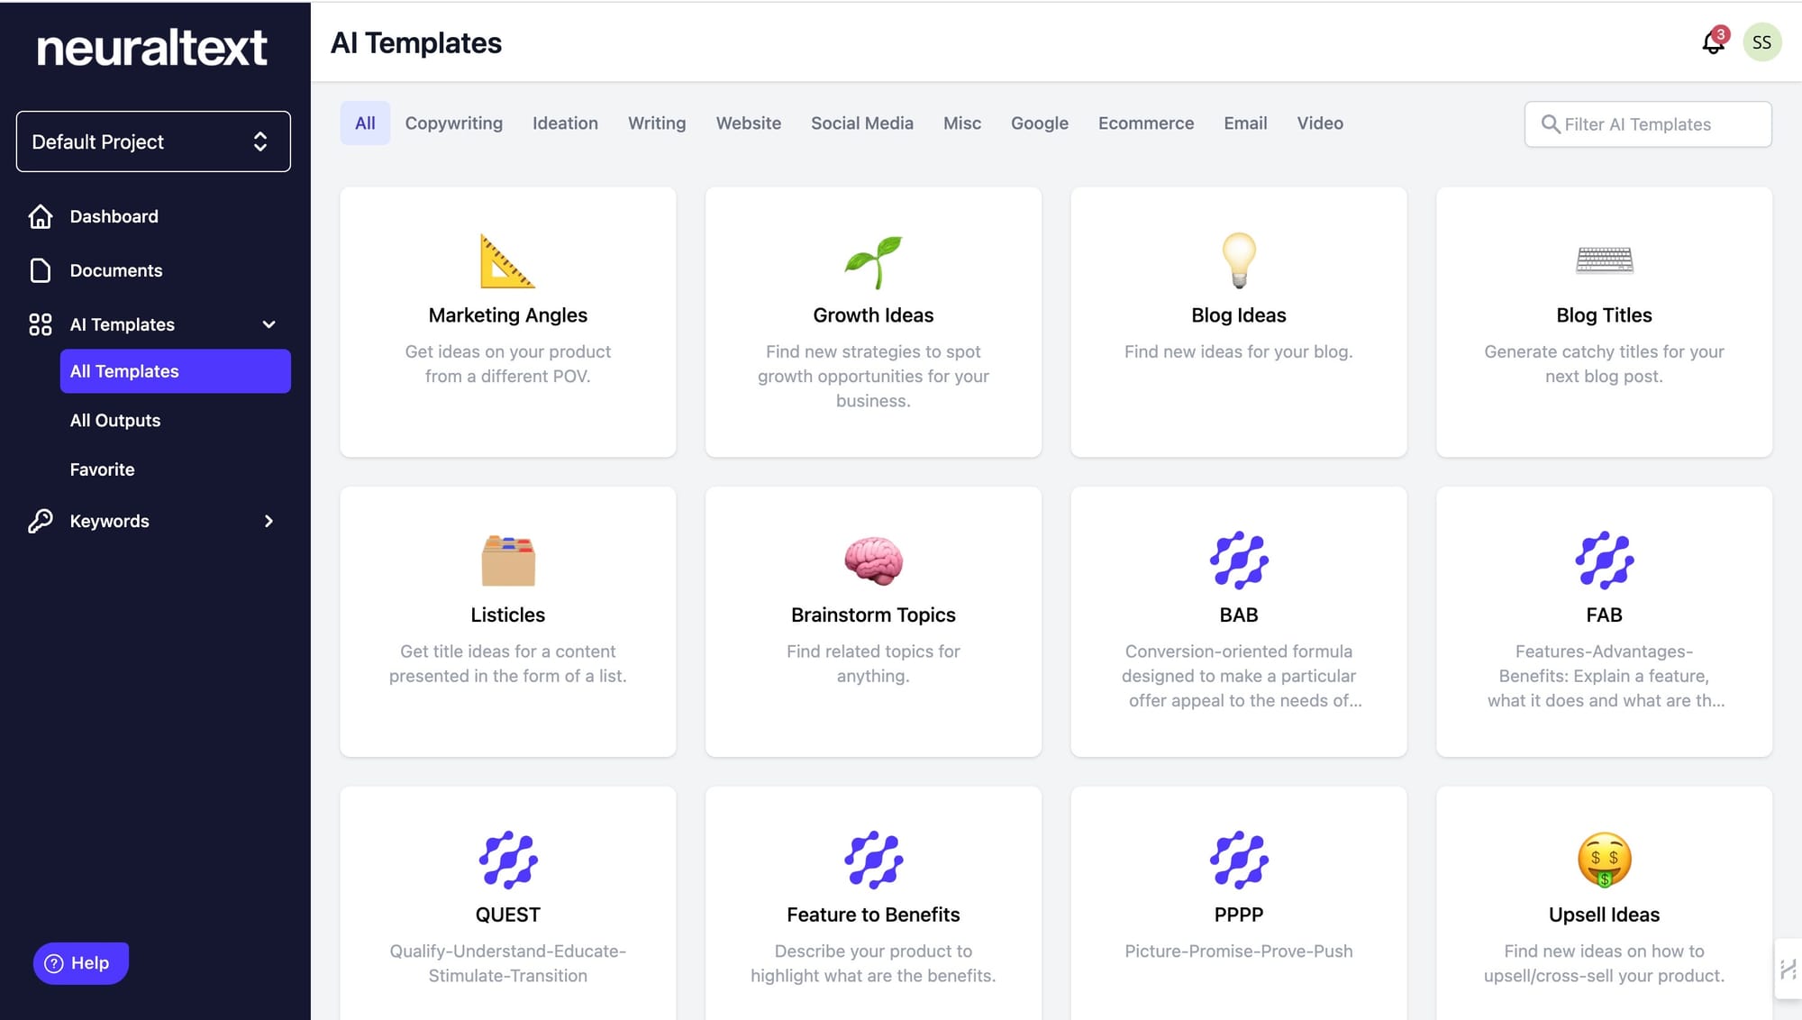Viewport: 1802px width, 1020px height.
Task: Select the Social Media filter tab
Action: coord(861,123)
